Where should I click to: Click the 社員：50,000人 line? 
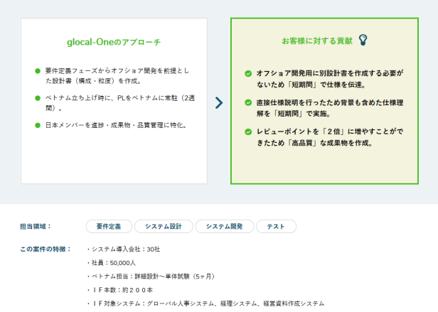[x=111, y=263]
